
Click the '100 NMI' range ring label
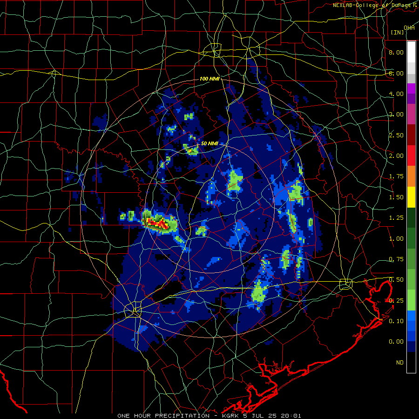[210, 79]
